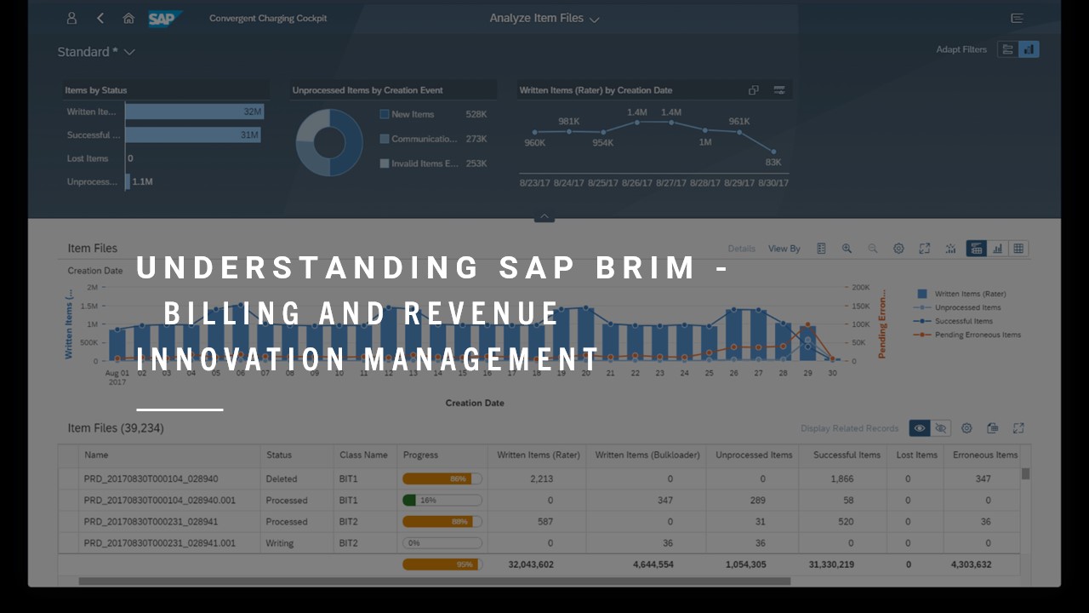Click the Details link above the chart

click(741, 249)
